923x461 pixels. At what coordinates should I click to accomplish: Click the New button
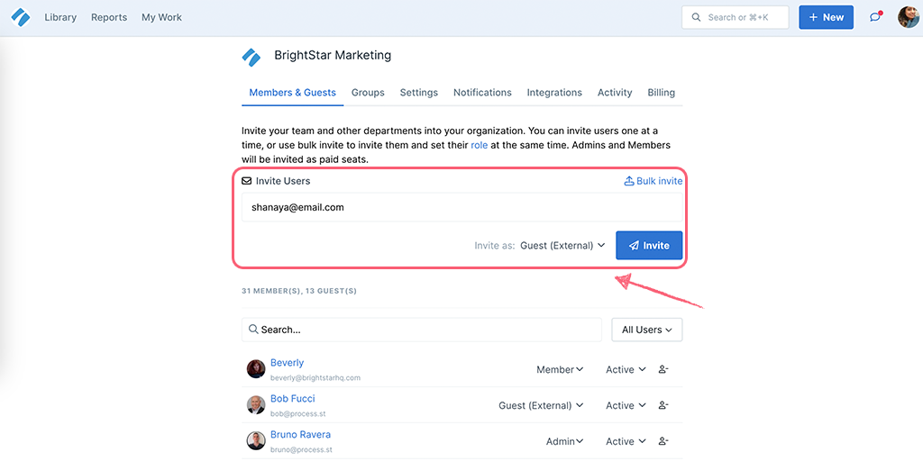click(826, 17)
